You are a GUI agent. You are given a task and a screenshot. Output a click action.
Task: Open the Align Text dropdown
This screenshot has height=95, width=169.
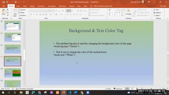93,13
